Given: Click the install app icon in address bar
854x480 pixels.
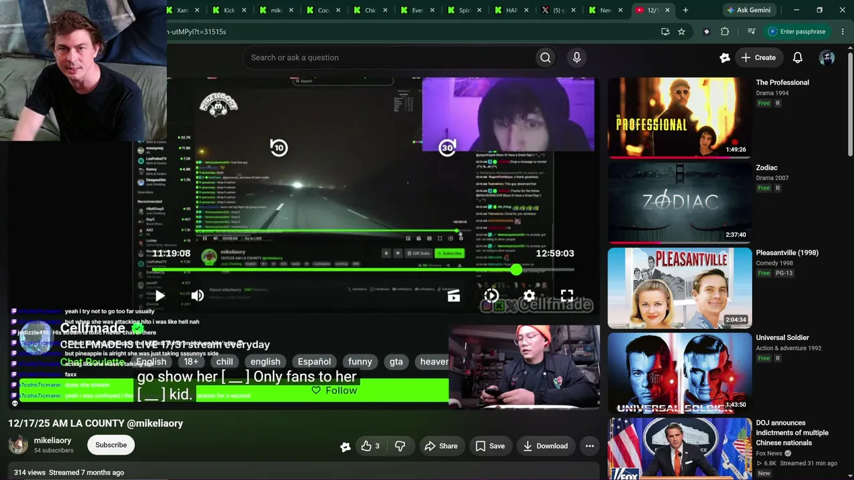Looking at the screenshot, I should (665, 31).
